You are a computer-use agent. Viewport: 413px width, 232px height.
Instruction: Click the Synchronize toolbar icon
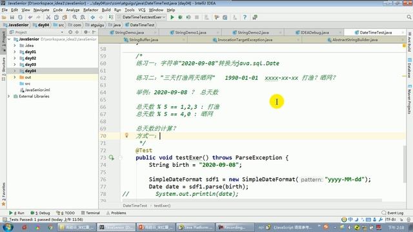(x=20, y=17)
